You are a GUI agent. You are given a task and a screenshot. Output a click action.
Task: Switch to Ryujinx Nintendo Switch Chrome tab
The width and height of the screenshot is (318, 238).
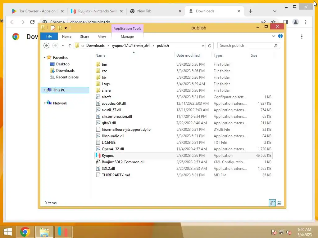coord(97,11)
